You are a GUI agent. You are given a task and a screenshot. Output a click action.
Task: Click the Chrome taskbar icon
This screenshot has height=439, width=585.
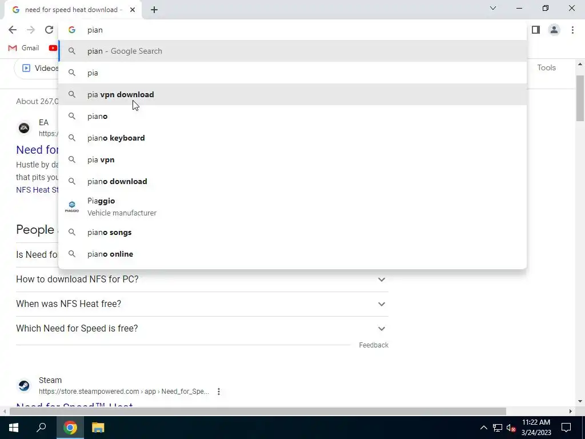point(70,428)
